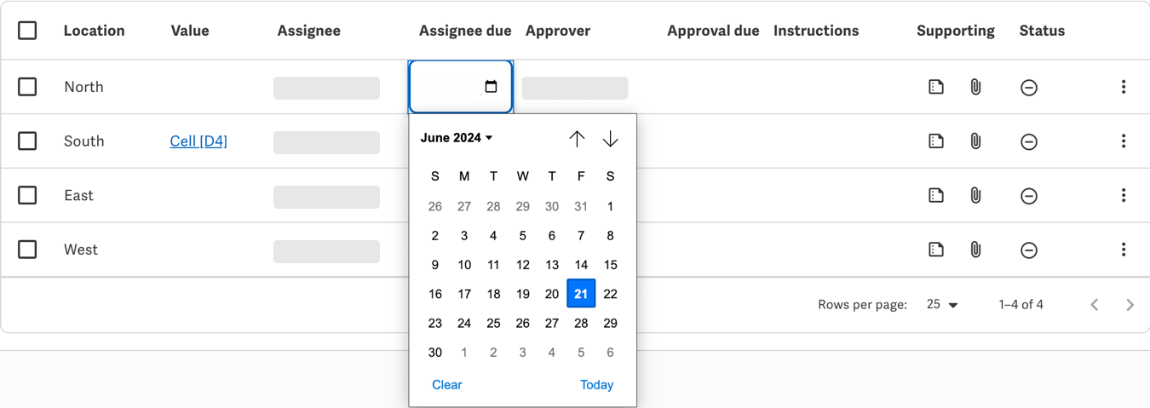Select the West row checkbox
The image size is (1150, 408).
pyautogui.click(x=27, y=250)
